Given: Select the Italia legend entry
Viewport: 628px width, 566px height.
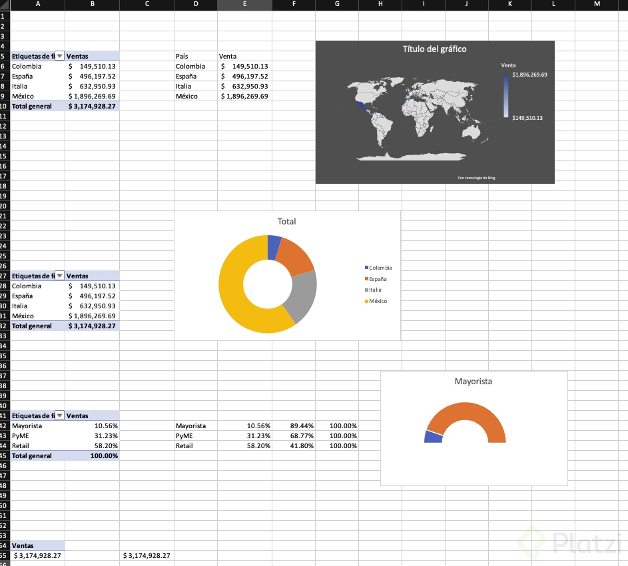Looking at the screenshot, I should tap(373, 290).
